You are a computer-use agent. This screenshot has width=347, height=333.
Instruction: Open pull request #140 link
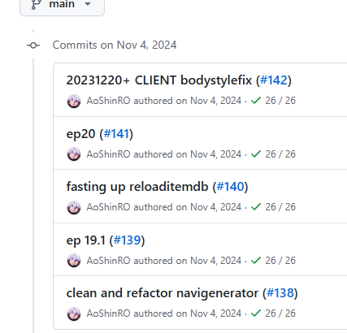coord(230,187)
